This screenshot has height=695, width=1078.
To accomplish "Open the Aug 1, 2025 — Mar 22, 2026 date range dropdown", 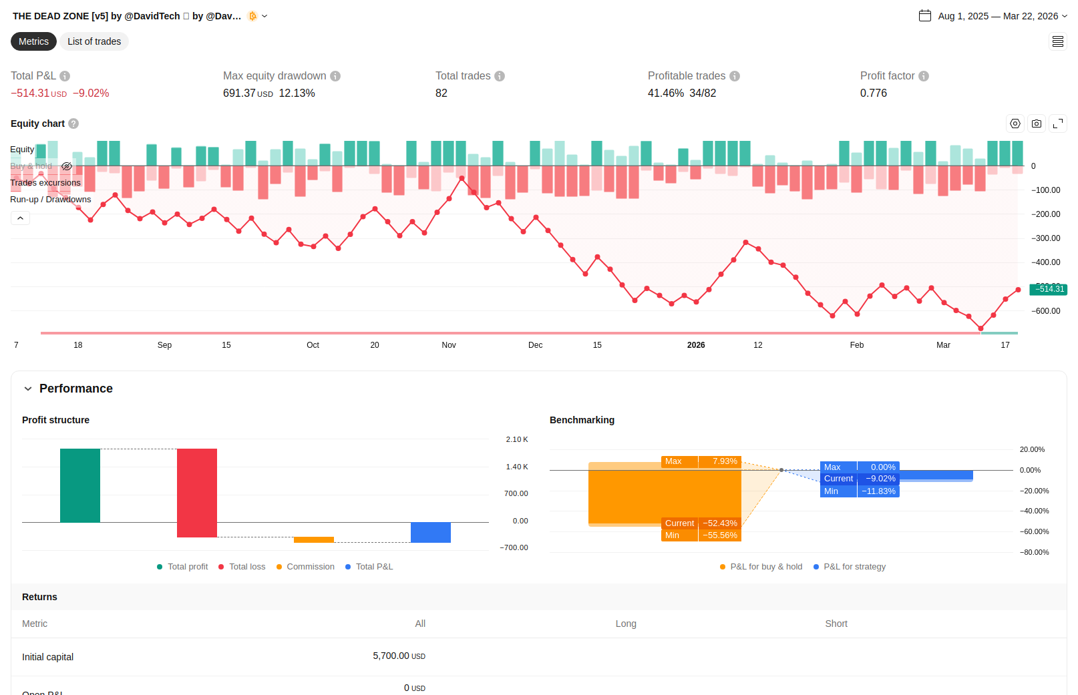I will pyautogui.click(x=993, y=16).
